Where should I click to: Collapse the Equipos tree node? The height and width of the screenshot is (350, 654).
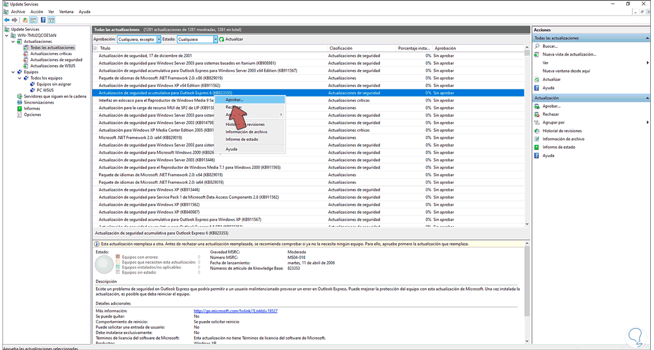coord(14,72)
